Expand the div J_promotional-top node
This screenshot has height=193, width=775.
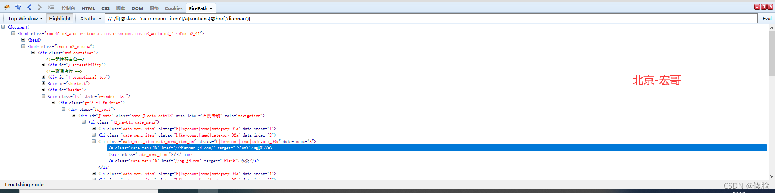tap(44, 77)
